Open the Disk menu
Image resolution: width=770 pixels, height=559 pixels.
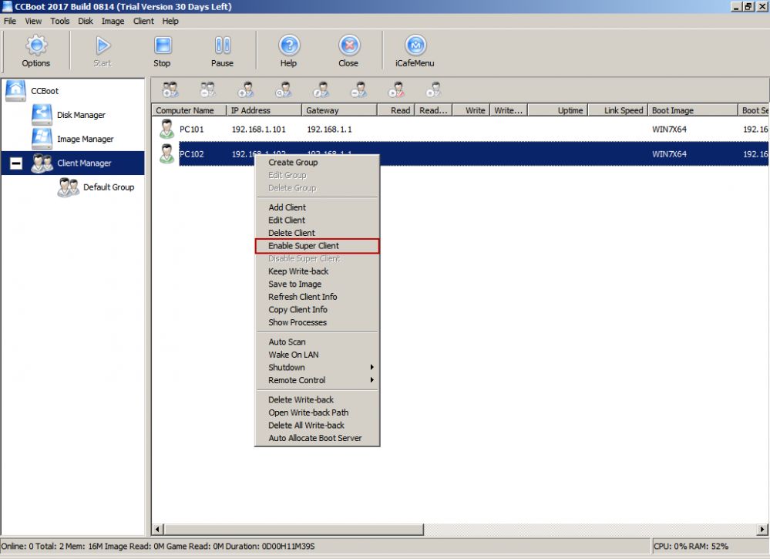(86, 21)
